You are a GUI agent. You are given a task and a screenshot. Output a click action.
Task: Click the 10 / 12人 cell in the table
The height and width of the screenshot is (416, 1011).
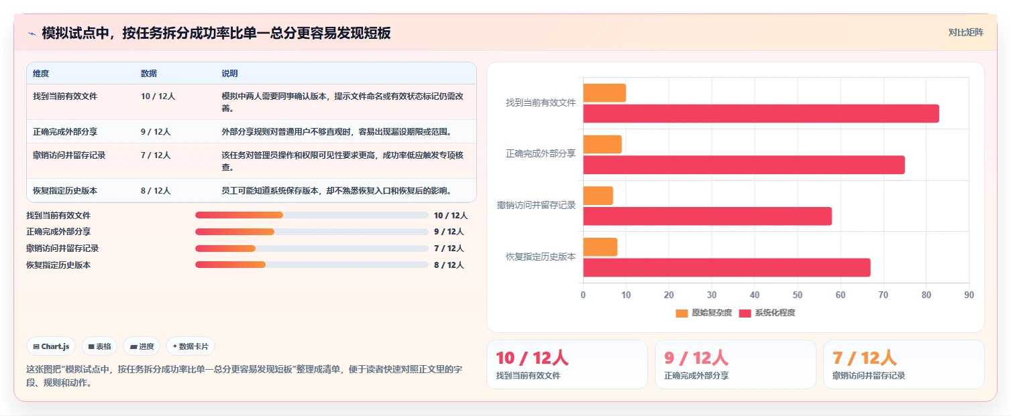pyautogui.click(x=158, y=96)
